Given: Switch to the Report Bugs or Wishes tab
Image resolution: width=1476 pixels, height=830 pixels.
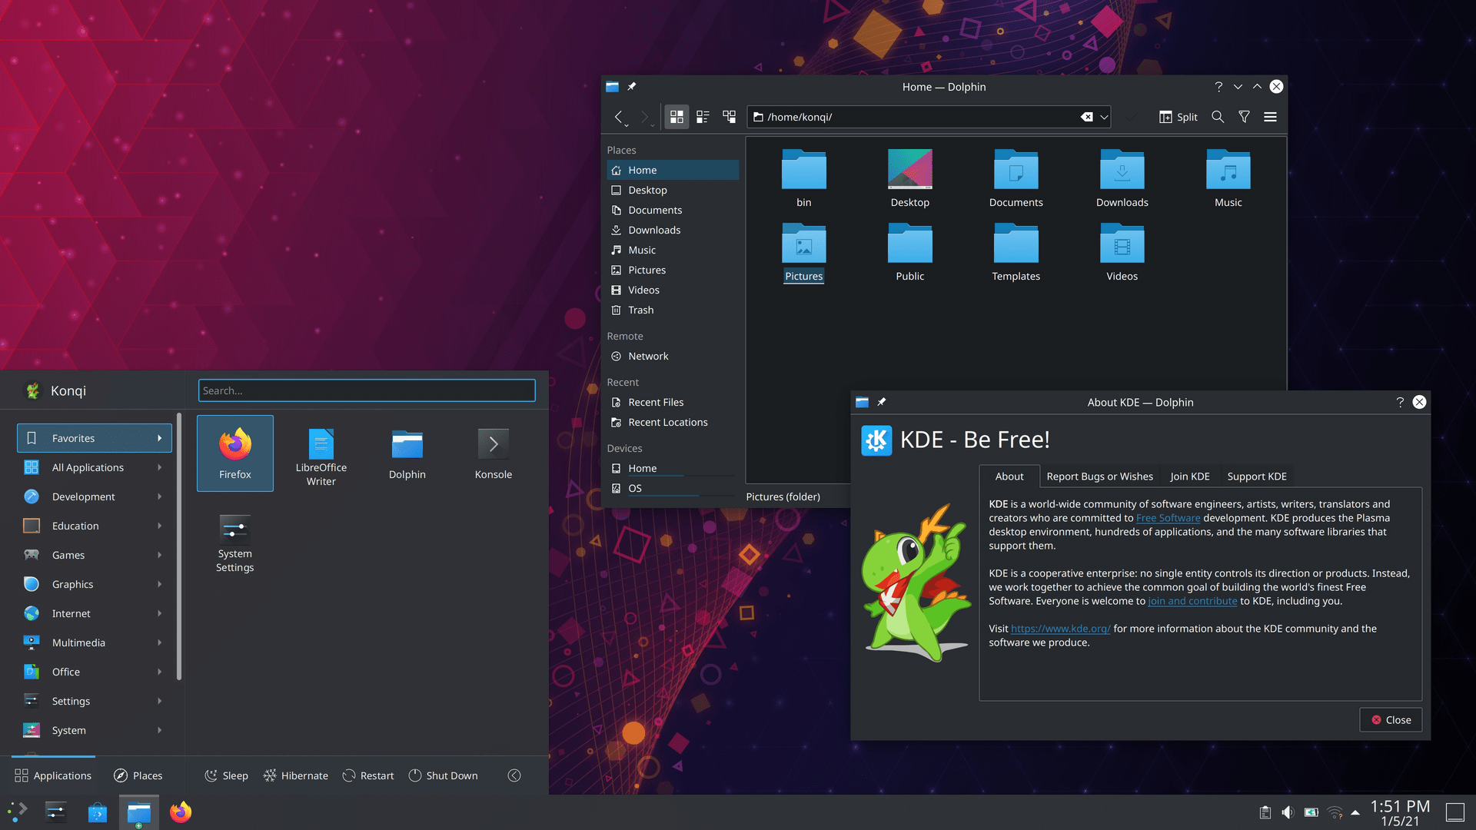Looking at the screenshot, I should point(1099,476).
